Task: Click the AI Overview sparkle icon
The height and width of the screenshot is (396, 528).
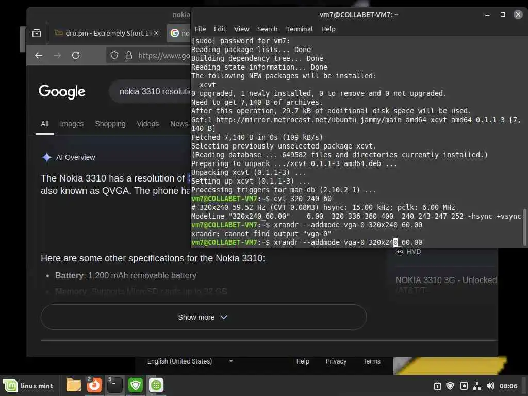Action: (47, 157)
